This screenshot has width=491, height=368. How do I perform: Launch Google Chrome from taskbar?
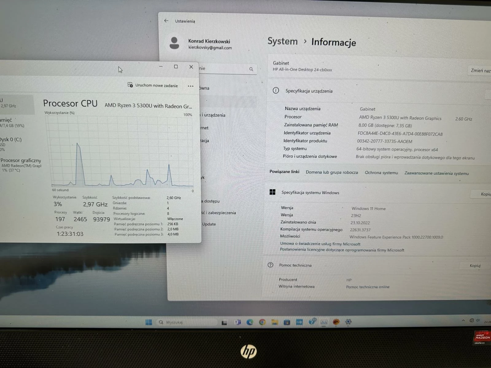[x=262, y=322]
